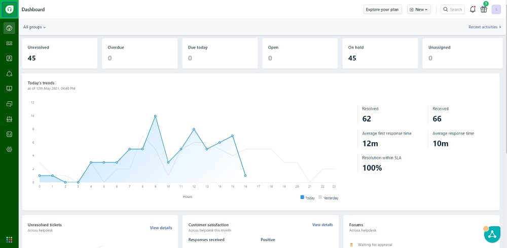View details of Customer satisfaction
Image resolution: width=507 pixels, height=248 pixels.
coord(322,225)
